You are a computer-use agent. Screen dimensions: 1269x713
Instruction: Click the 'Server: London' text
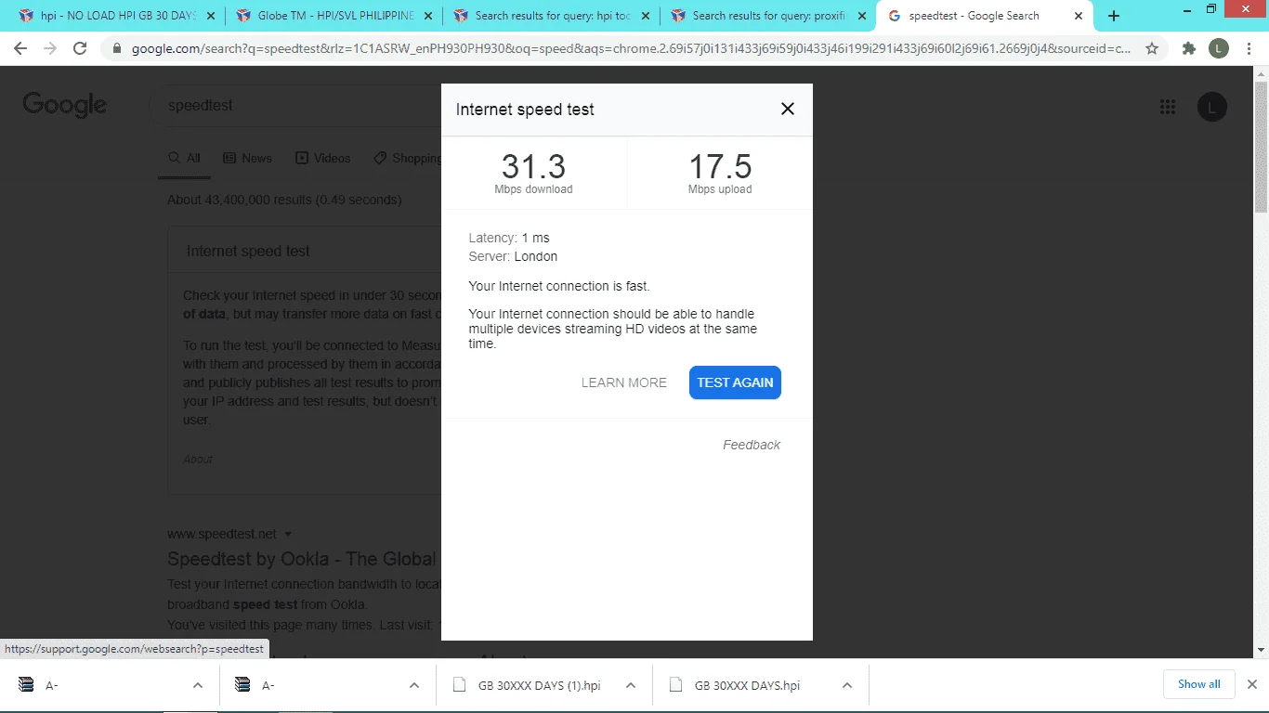click(x=513, y=256)
